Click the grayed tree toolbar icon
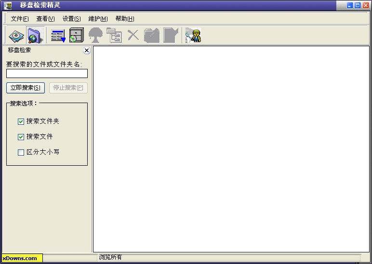 tap(95, 35)
